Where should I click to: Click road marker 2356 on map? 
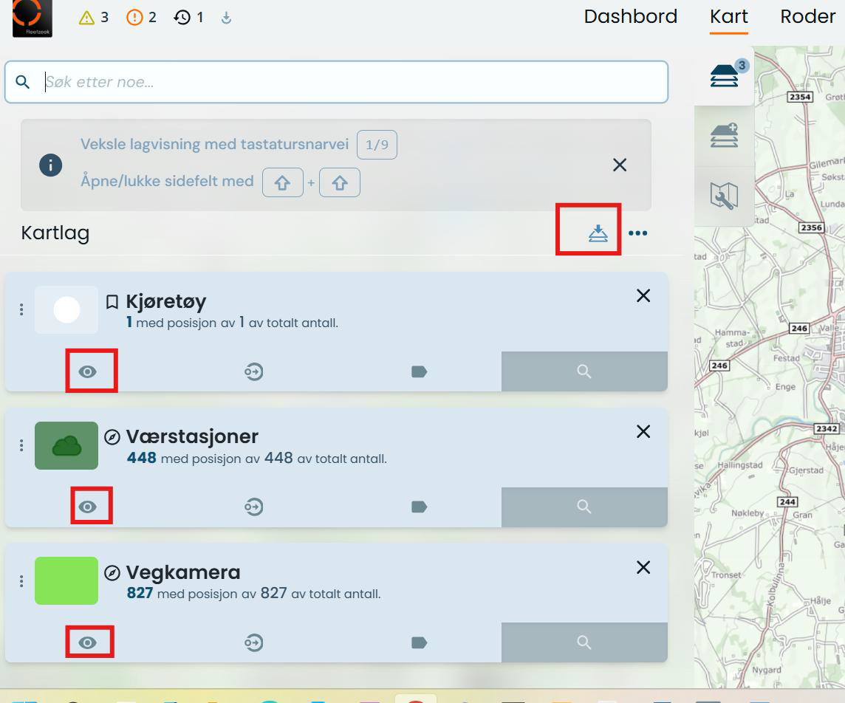(x=812, y=227)
